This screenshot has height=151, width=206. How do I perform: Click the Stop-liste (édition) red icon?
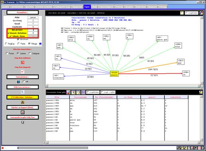pyautogui.click(x=23, y=63)
